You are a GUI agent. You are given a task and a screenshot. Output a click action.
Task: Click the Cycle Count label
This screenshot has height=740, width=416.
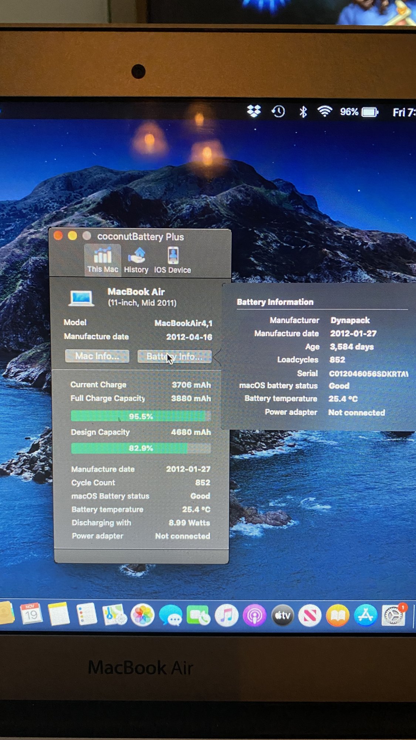coord(93,482)
